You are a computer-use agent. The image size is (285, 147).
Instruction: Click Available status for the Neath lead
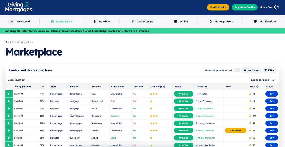184,109
